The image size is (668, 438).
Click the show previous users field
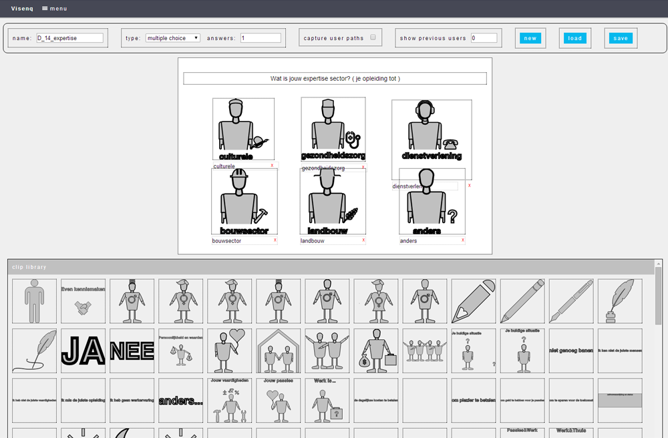click(x=484, y=38)
